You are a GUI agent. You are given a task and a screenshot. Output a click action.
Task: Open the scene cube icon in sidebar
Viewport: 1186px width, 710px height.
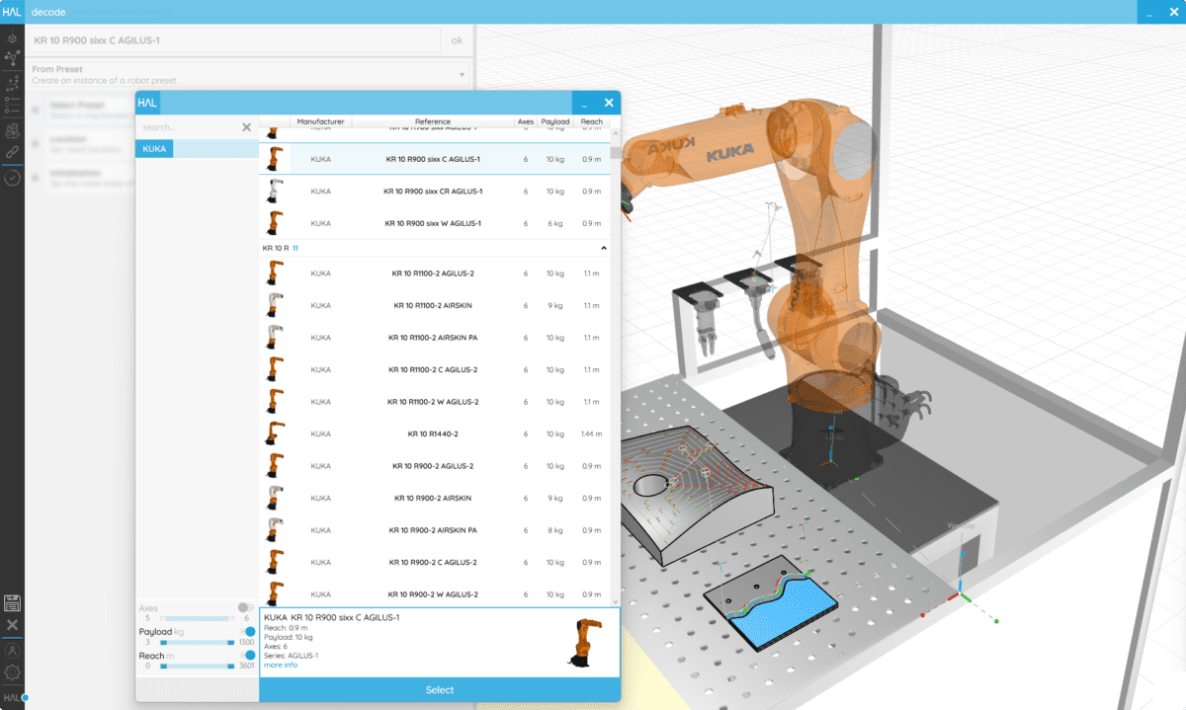coord(12,39)
